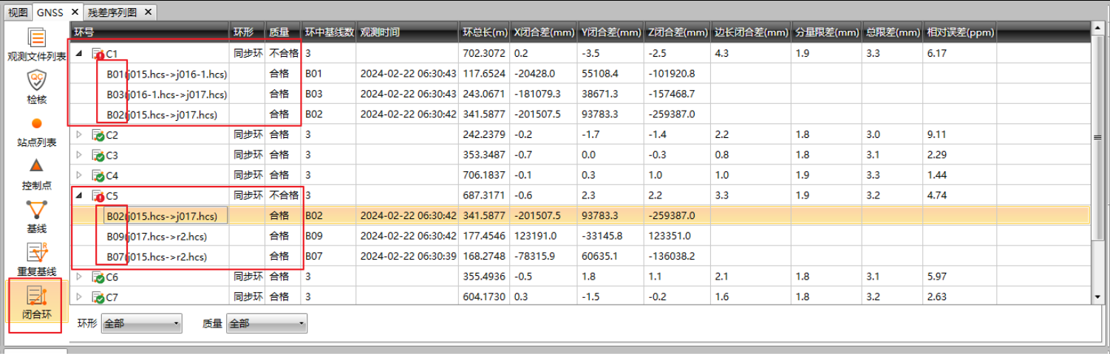Screen dimensions: 1110x354
Task: Switch to the 残差序列图 tab
Action: pyautogui.click(x=112, y=12)
